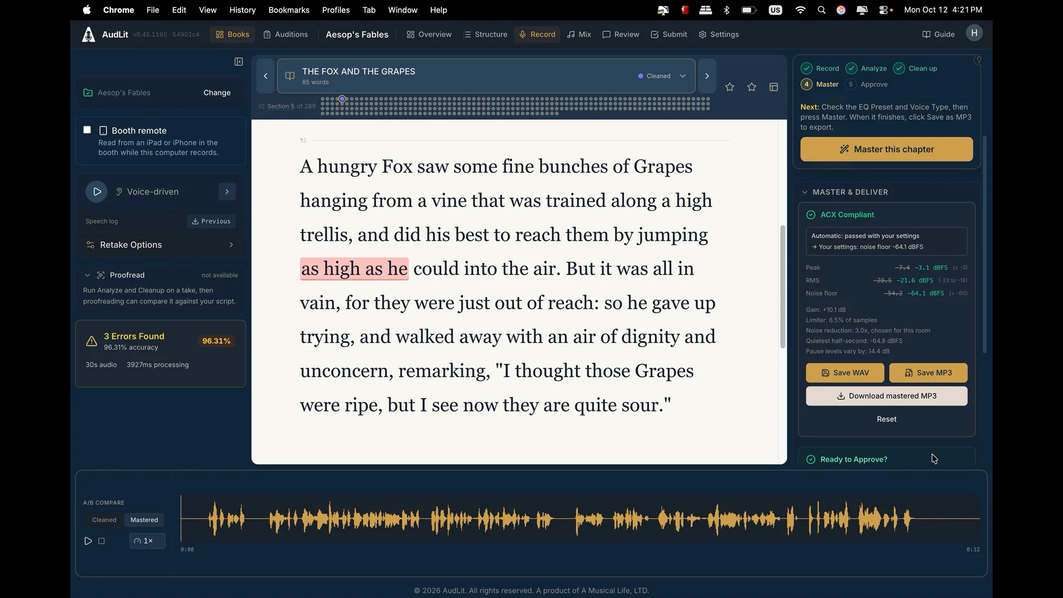The image size is (1063, 598).
Task: Enable Booth remote checkbox
Action: [87, 130]
